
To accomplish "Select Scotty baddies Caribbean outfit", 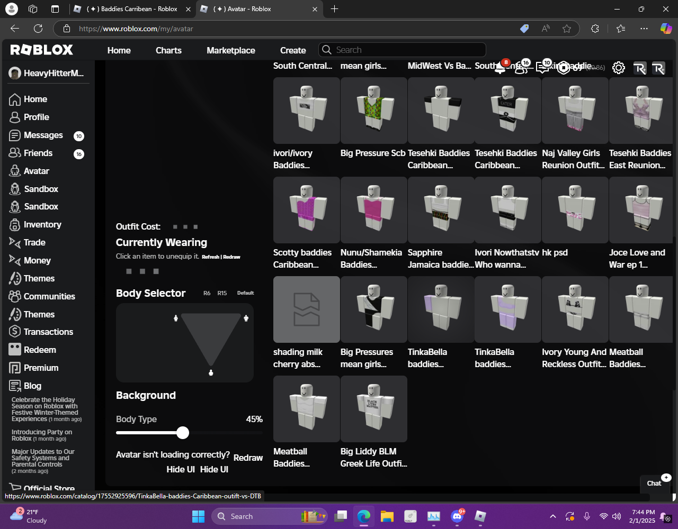I will coord(307,210).
